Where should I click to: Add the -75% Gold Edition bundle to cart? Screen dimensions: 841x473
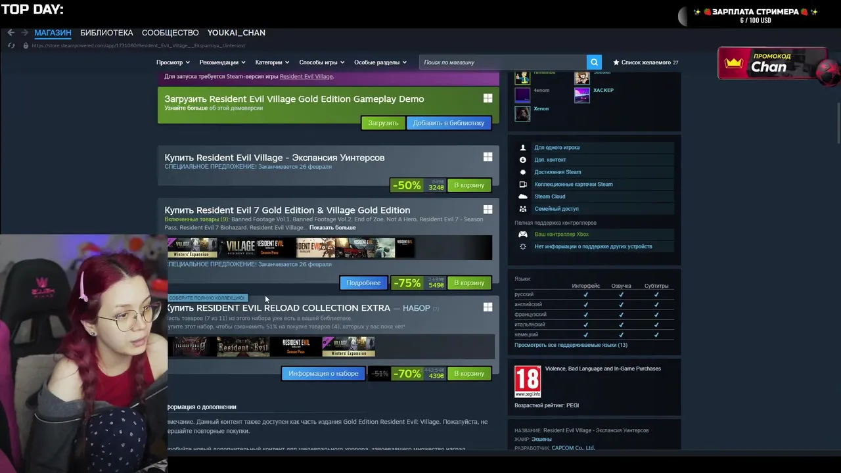coord(469,283)
